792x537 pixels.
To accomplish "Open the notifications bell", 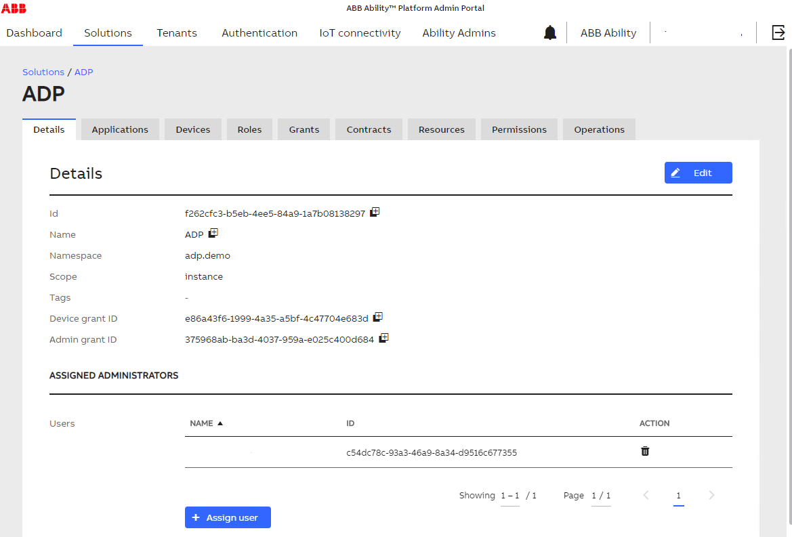I will [x=550, y=33].
